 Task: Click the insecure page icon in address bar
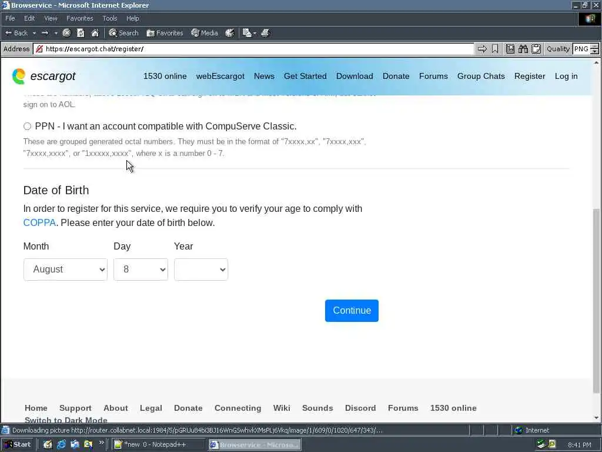[39, 49]
